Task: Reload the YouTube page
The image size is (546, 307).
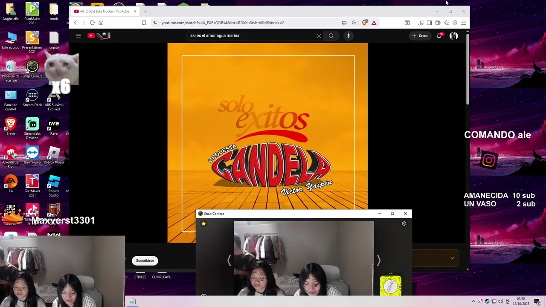Action: 92,23
